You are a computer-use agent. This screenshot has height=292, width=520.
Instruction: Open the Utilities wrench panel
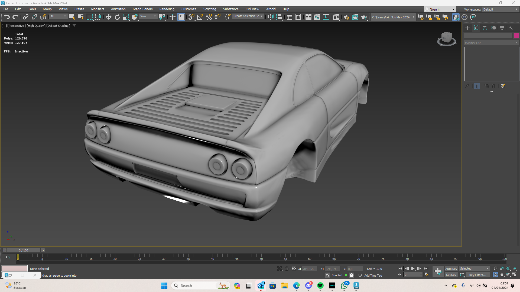point(511,28)
